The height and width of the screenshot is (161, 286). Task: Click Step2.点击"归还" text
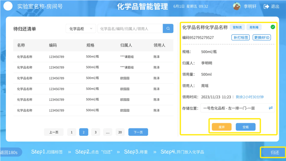pyautogui.click(x=94, y=152)
